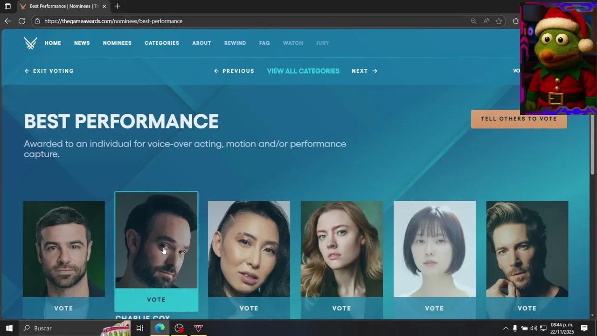Image resolution: width=597 pixels, height=336 pixels.
Task: Open the tab actions menu icon
Action: point(7,6)
